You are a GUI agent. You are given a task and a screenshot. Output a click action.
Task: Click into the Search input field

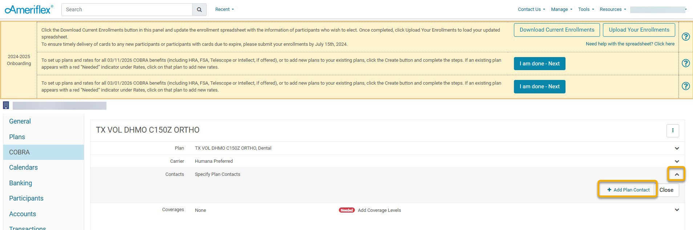[127, 10]
